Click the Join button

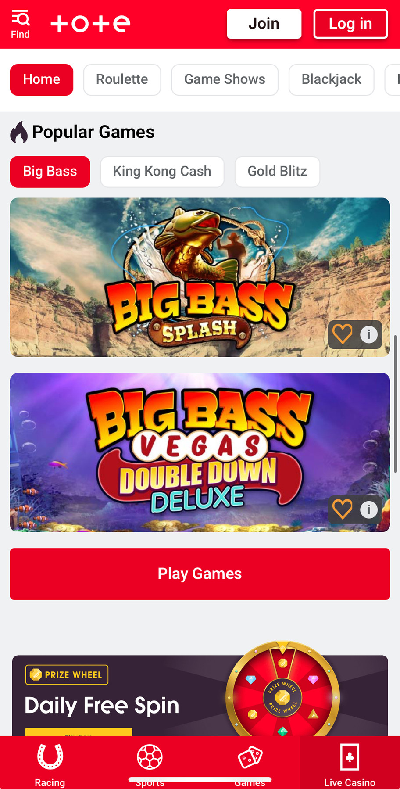[264, 24]
